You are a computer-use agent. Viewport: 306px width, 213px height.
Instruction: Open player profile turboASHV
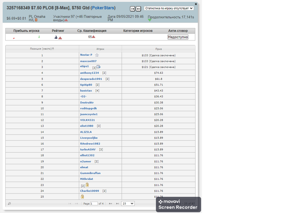[88, 149]
